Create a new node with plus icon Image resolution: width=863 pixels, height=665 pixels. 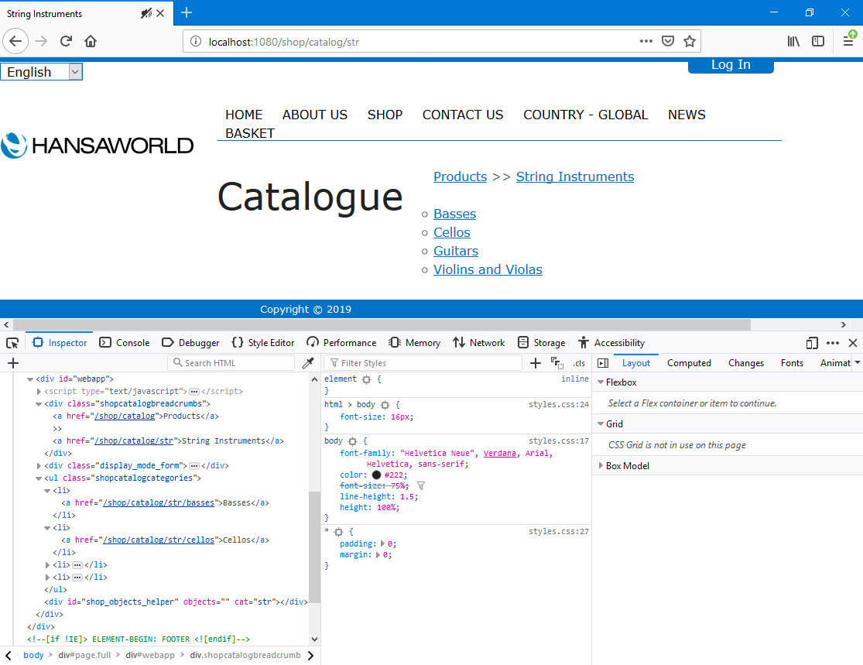(x=13, y=363)
